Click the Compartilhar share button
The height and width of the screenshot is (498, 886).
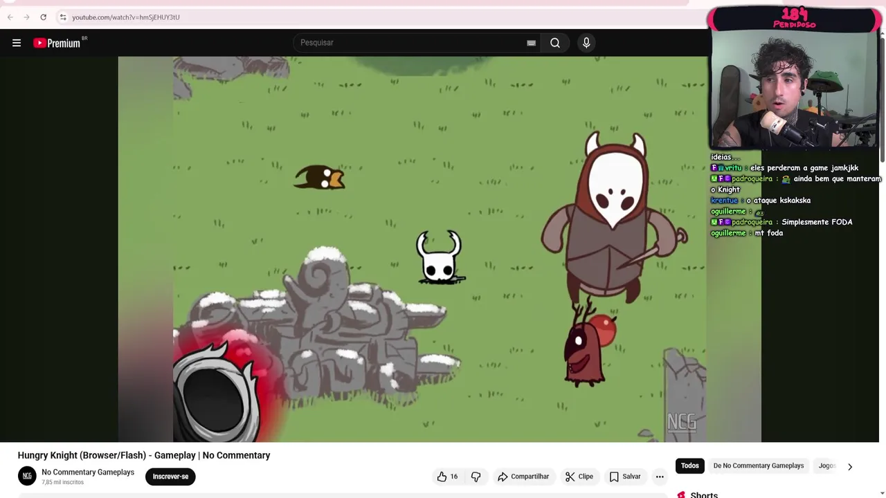point(523,477)
